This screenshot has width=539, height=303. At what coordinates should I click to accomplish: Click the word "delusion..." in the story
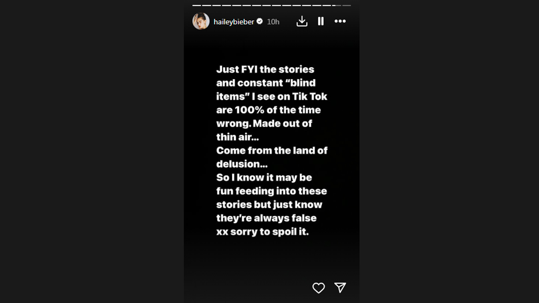[x=242, y=164]
